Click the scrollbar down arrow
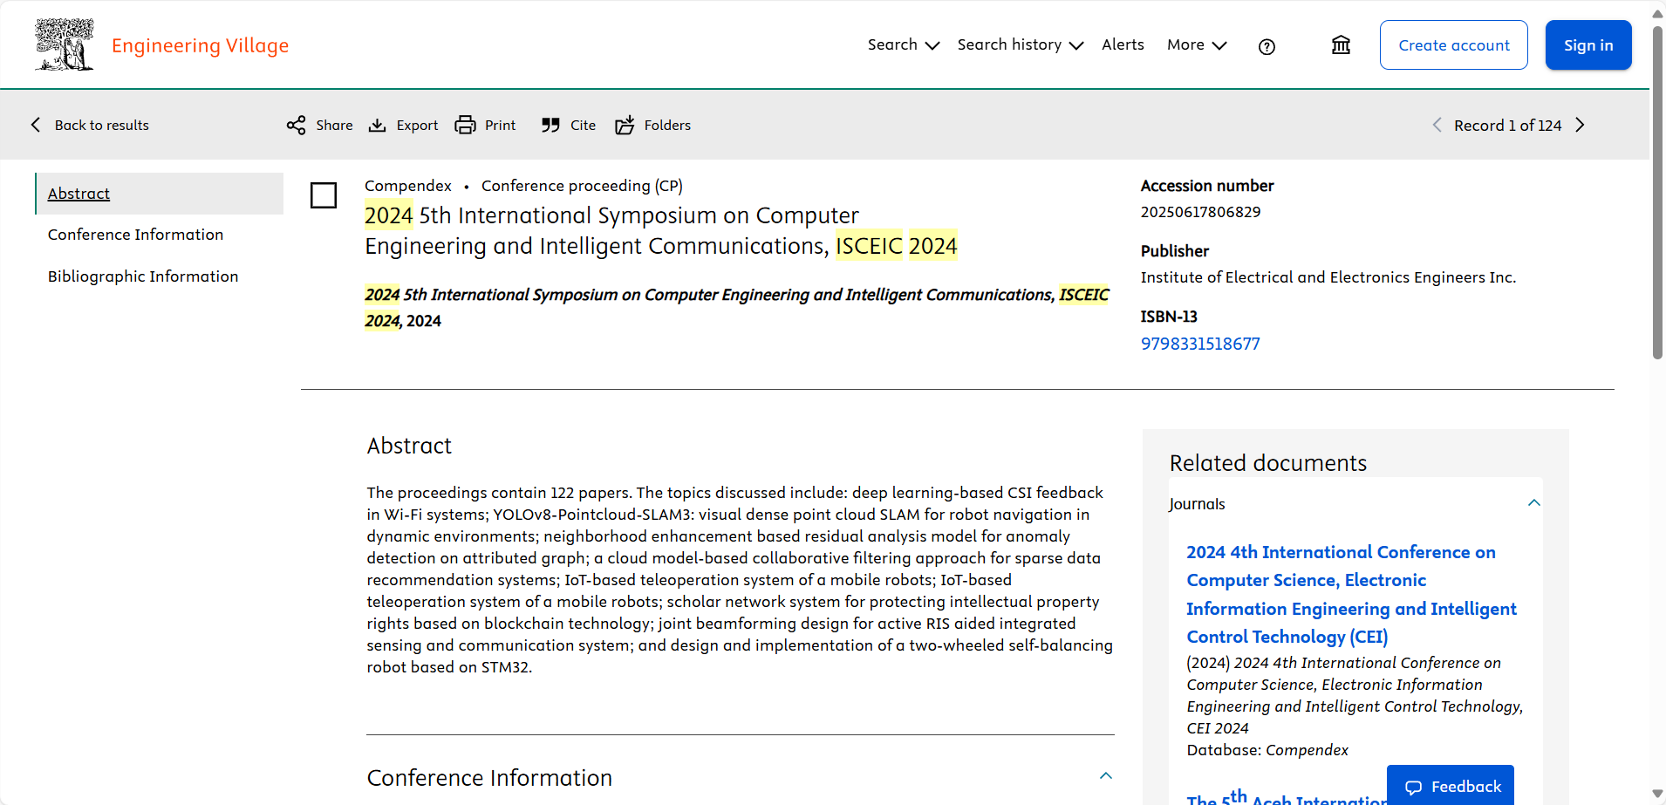This screenshot has width=1666, height=805. (x=1657, y=794)
